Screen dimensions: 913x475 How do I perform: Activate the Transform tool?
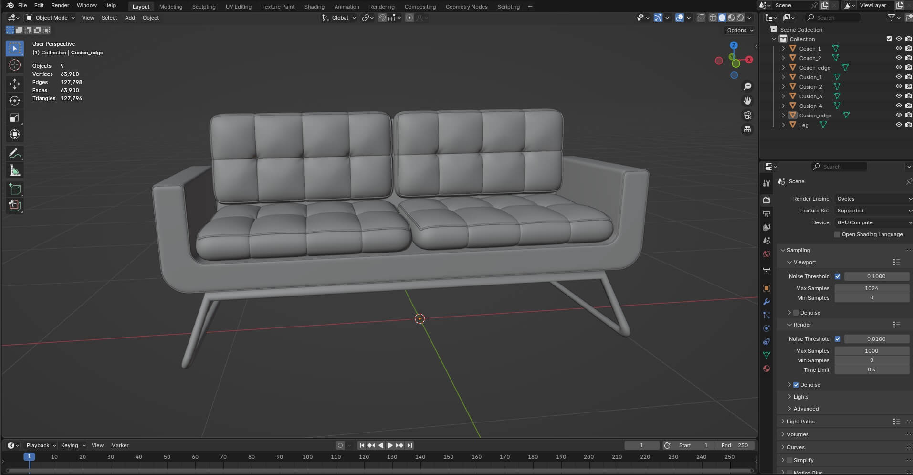click(x=15, y=135)
